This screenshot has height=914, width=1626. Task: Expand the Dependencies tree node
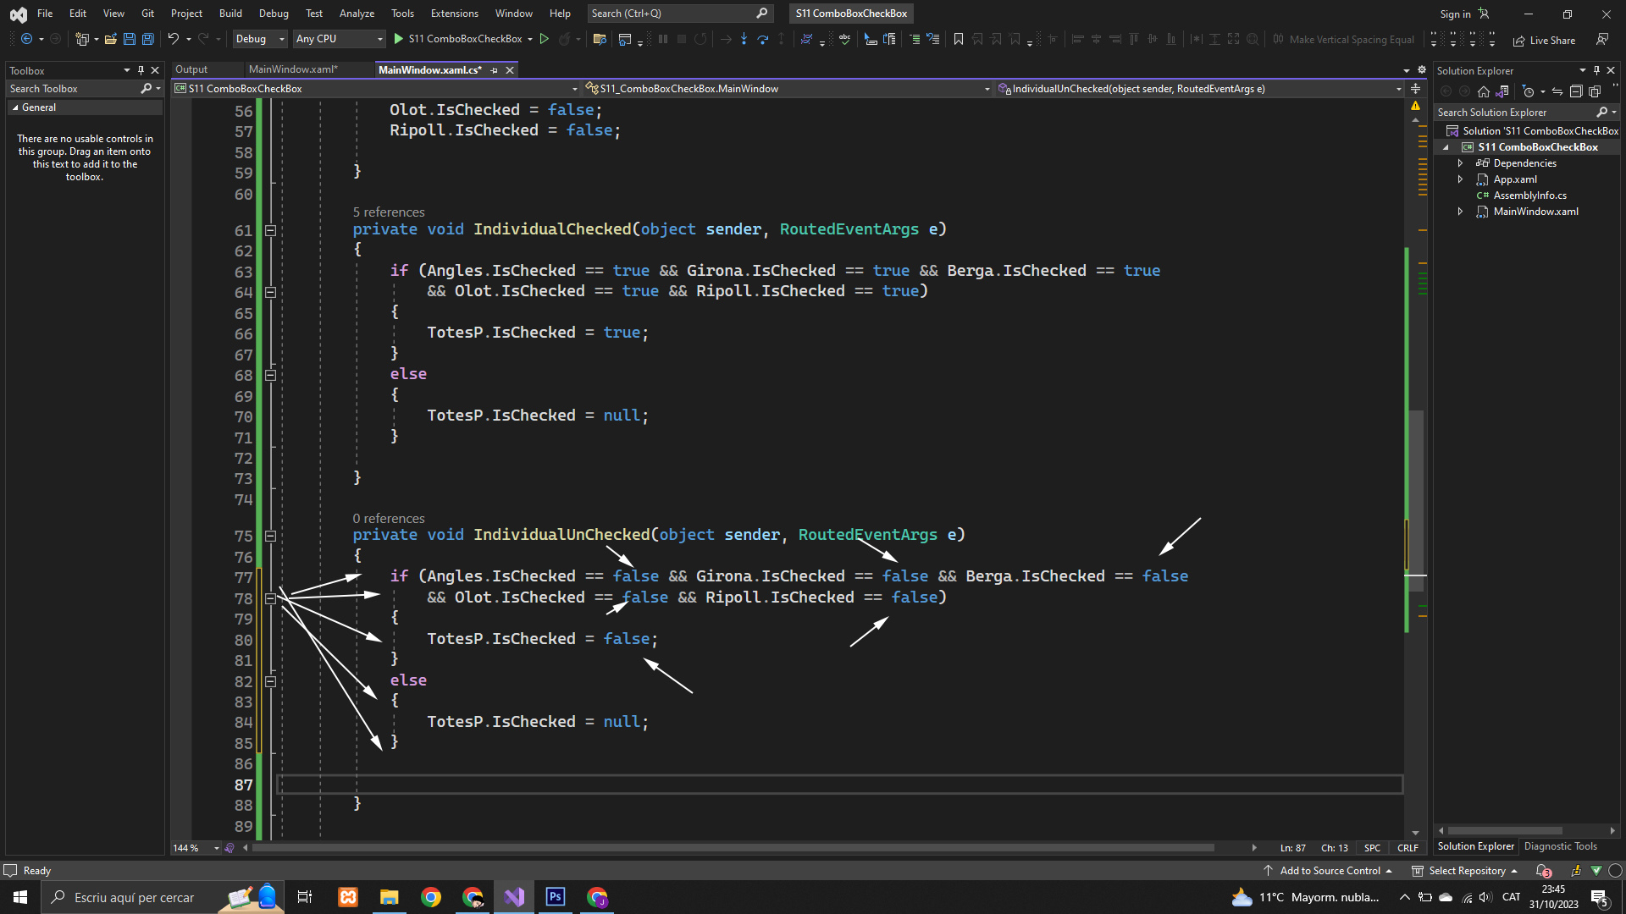click(x=1460, y=163)
